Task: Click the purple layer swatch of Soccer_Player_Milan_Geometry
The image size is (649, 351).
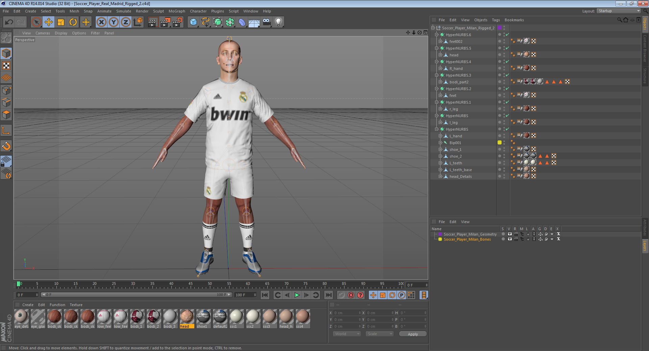Action: pos(440,234)
